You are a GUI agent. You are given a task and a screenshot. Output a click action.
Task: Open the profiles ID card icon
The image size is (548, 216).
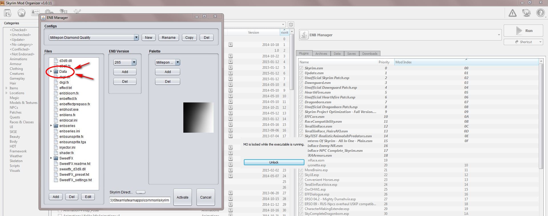35,13
